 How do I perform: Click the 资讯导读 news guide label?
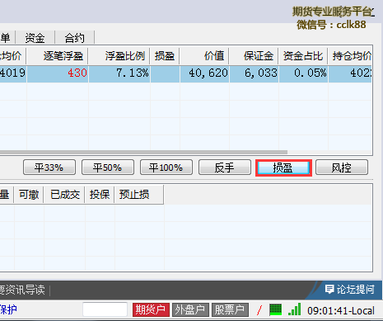click(x=26, y=290)
